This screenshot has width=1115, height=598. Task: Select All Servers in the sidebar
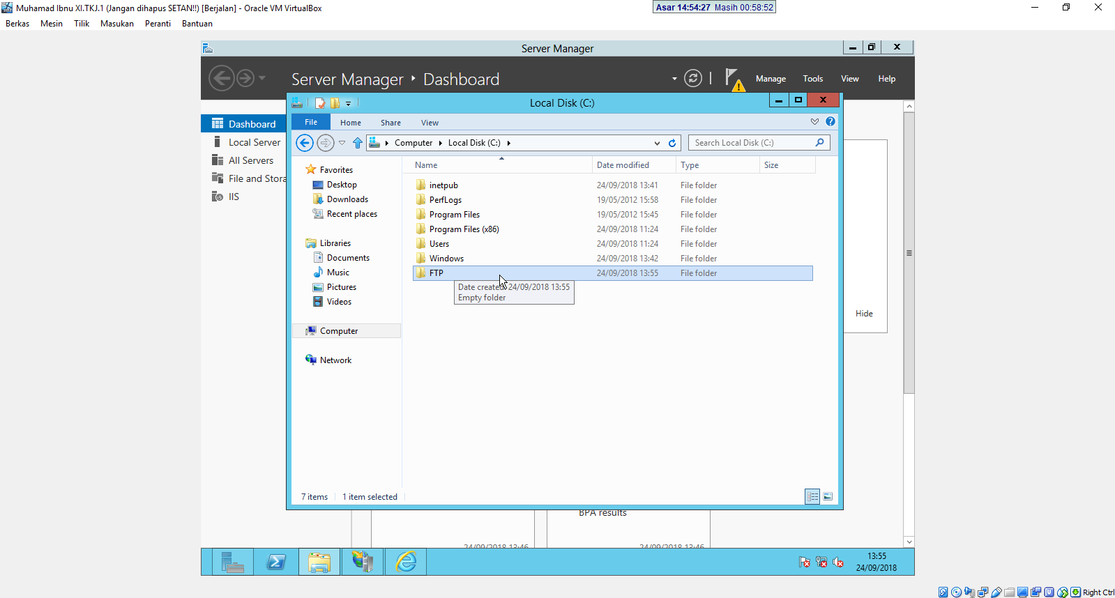pos(251,160)
